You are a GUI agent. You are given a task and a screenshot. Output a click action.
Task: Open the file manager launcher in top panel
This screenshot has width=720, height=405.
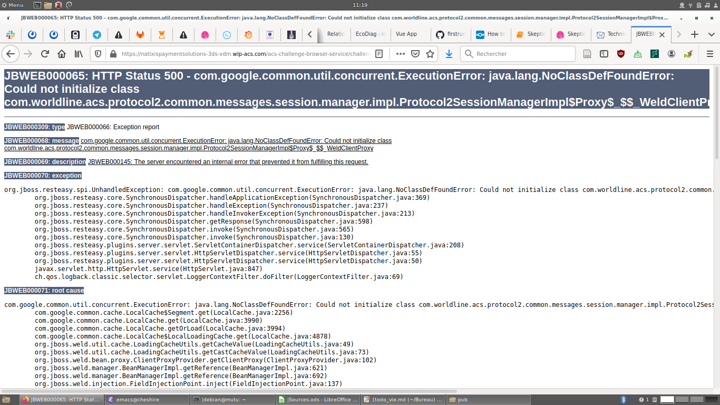47,5
